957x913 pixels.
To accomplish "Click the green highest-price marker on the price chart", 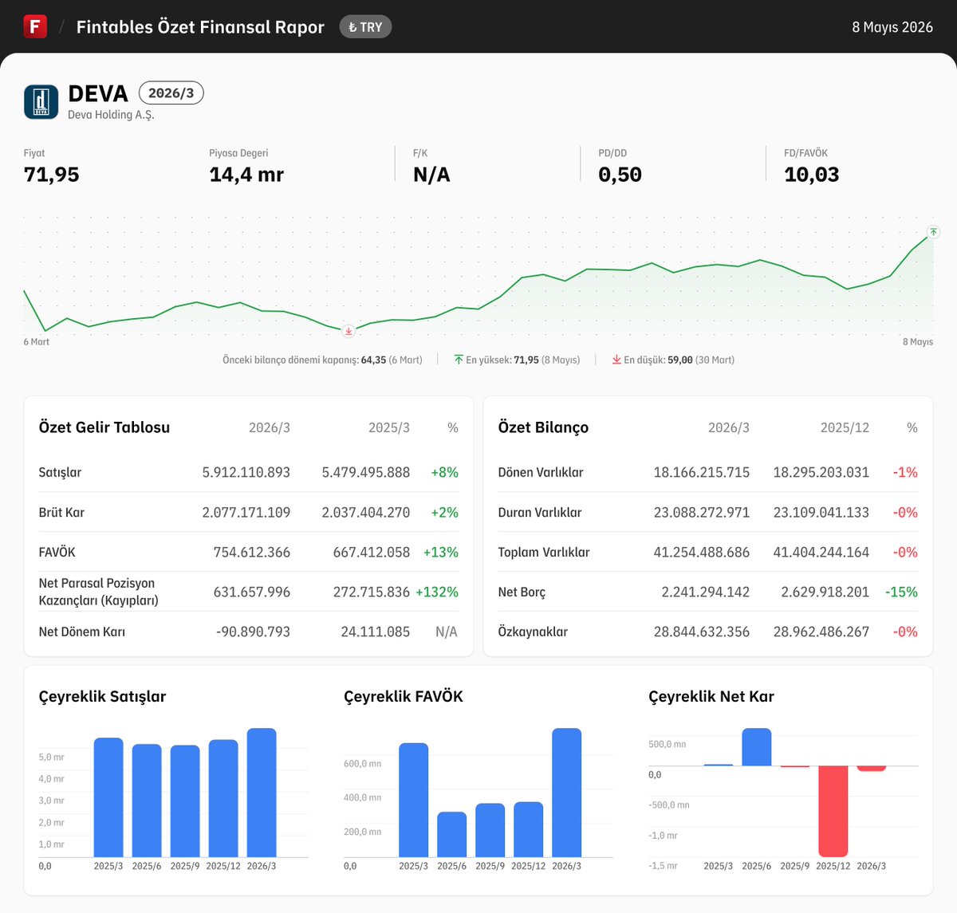I will click(933, 232).
